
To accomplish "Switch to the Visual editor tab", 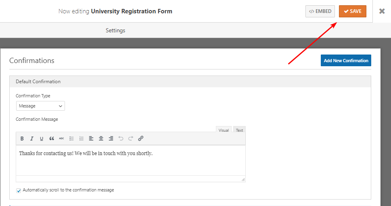I will [x=224, y=130].
